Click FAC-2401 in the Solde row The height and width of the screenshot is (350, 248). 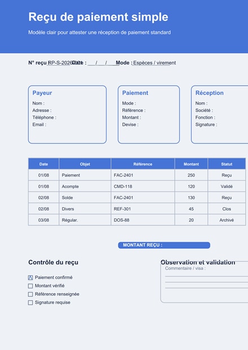pyautogui.click(x=143, y=198)
